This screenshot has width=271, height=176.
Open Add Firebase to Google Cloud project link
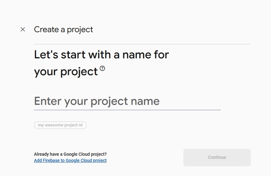click(x=70, y=160)
